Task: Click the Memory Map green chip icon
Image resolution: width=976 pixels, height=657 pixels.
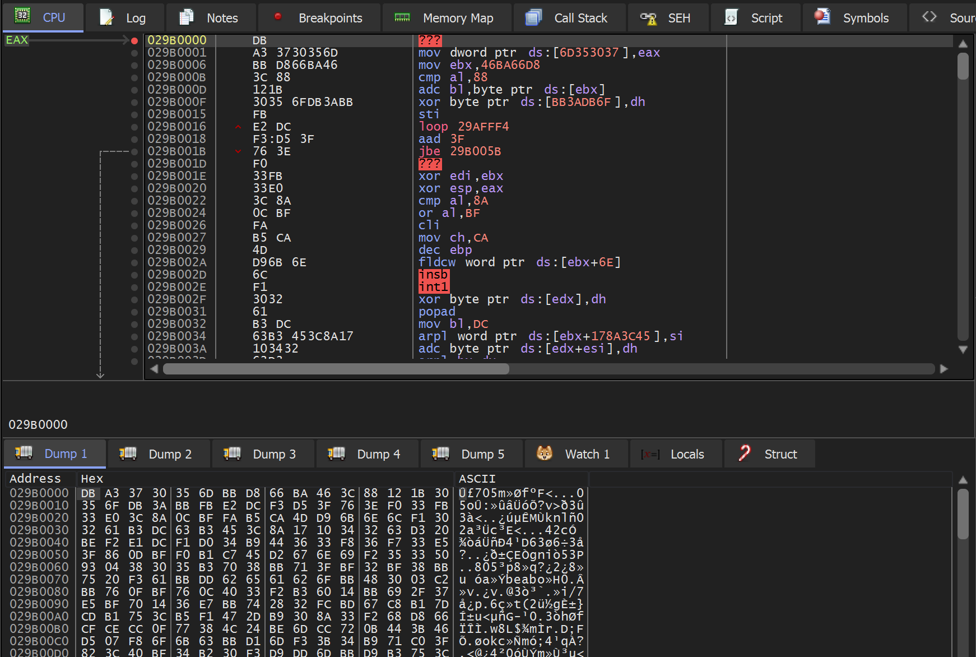Action: (x=402, y=17)
